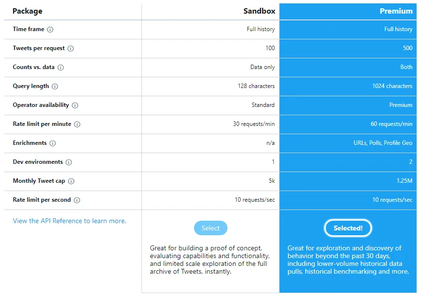
Task: Click Counts vs. data info icon
Action: click(61, 68)
